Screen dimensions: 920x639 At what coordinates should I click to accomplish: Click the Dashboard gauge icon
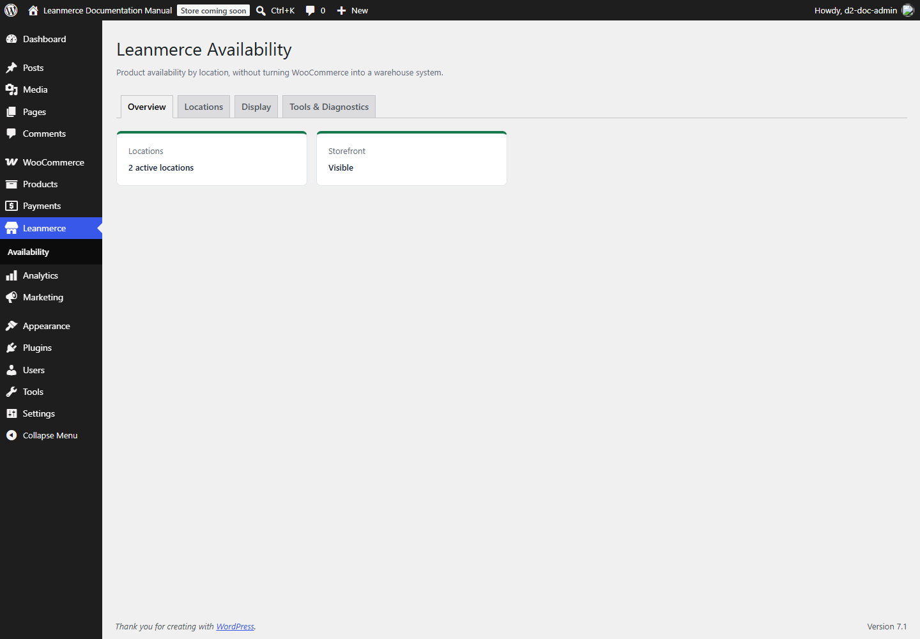(11, 39)
